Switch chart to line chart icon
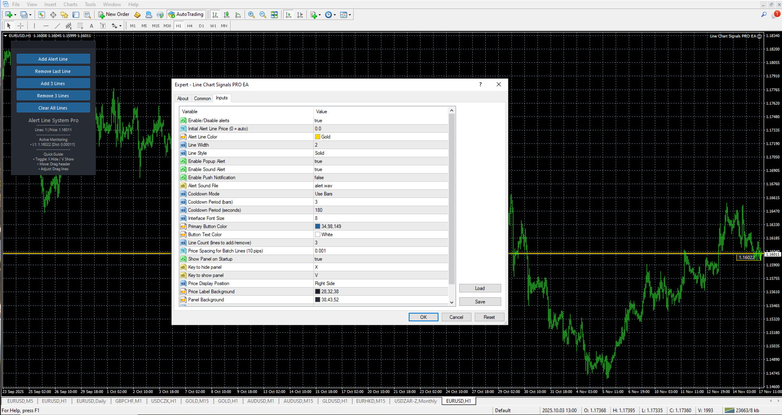 pos(238,15)
